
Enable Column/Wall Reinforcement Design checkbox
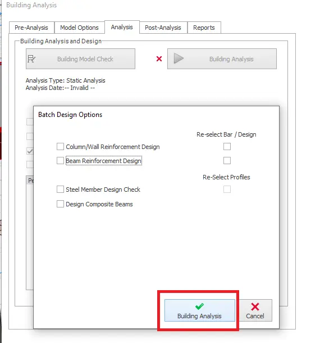coord(60,147)
